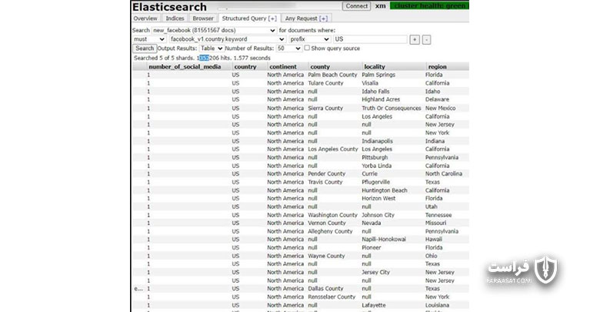This screenshot has height=312, width=600.
Task: Change the must clause dropdown
Action: (x=149, y=39)
